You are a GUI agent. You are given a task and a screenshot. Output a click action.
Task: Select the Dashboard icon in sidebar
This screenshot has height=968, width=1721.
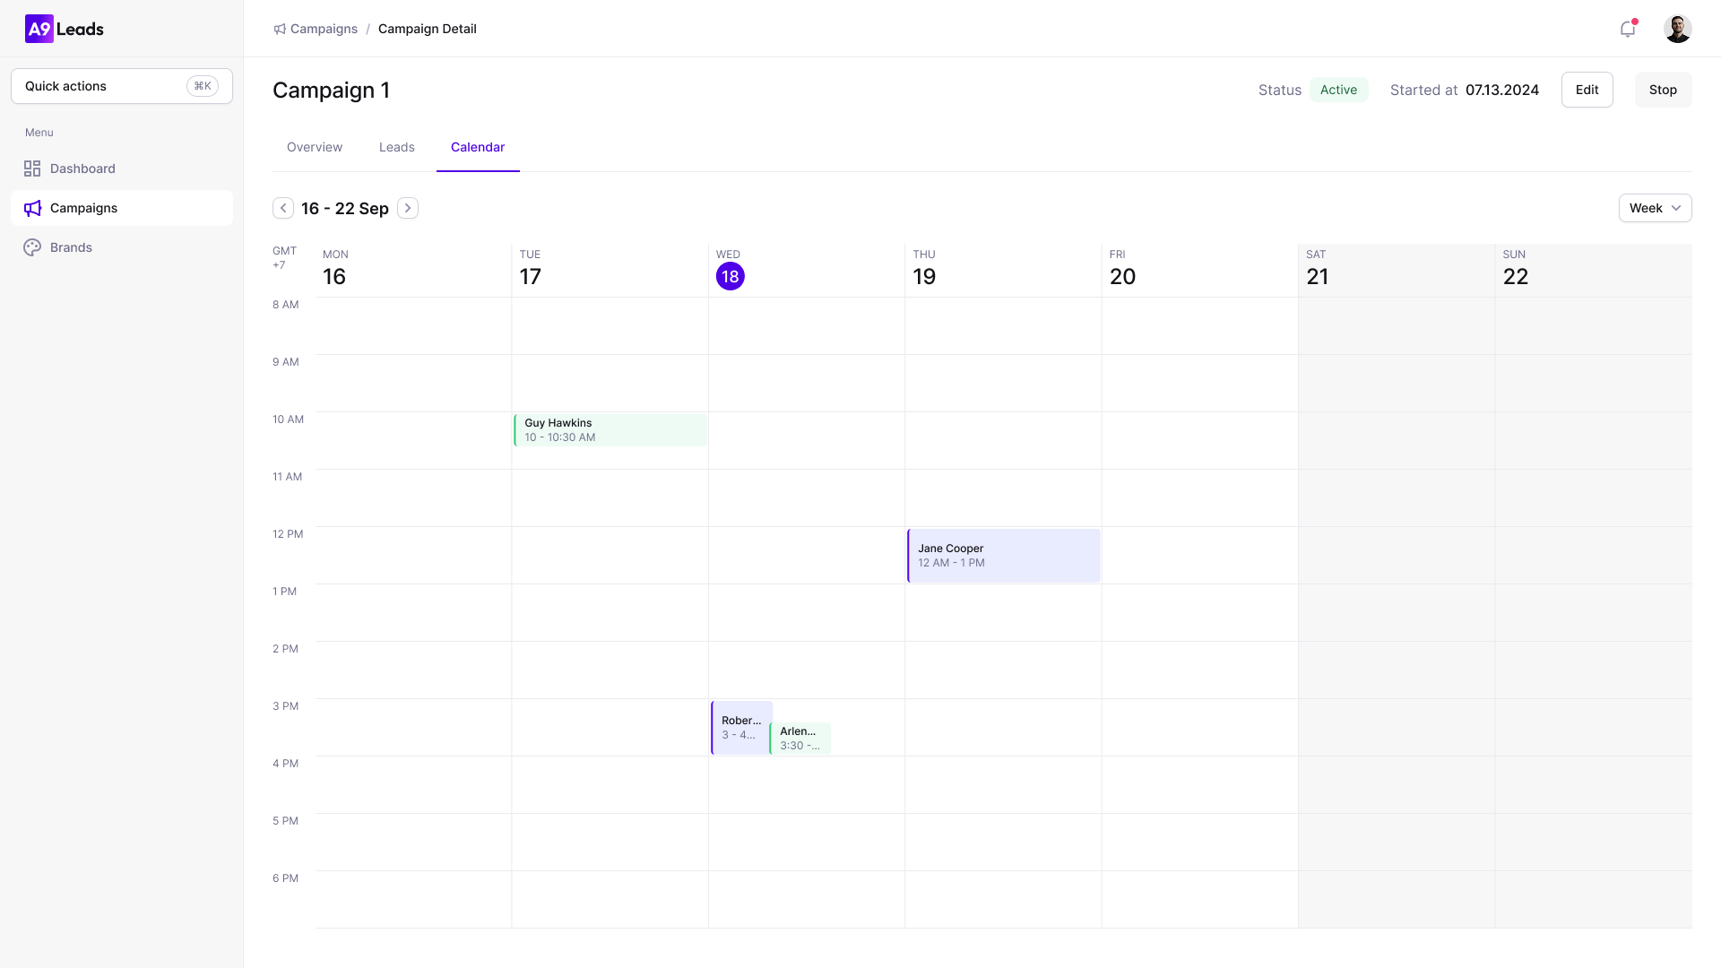pyautogui.click(x=33, y=169)
